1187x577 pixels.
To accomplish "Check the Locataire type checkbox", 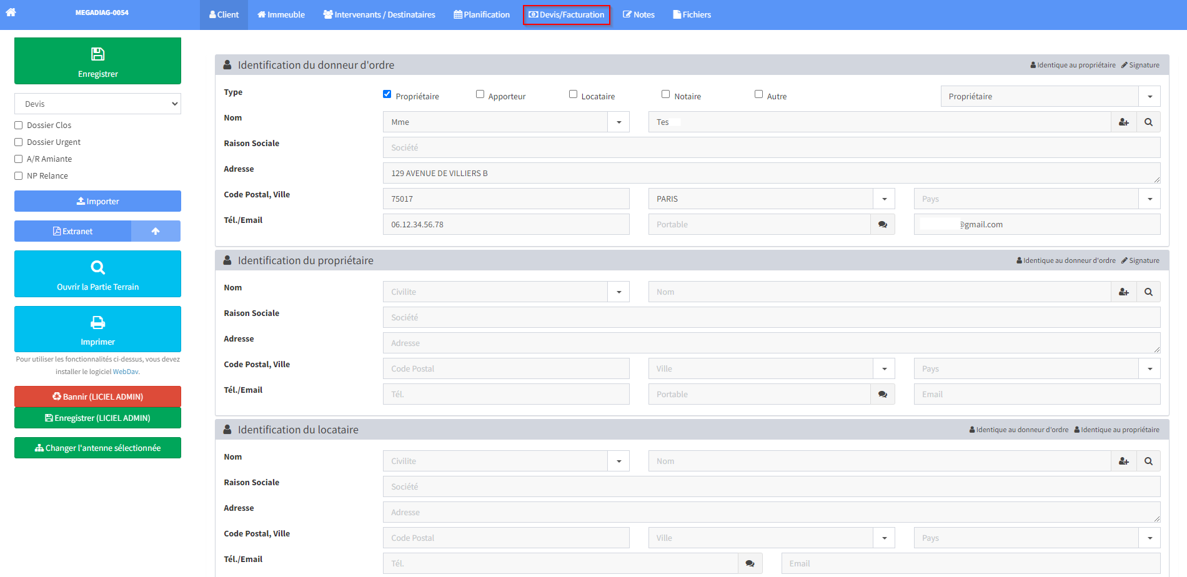I will pyautogui.click(x=573, y=94).
